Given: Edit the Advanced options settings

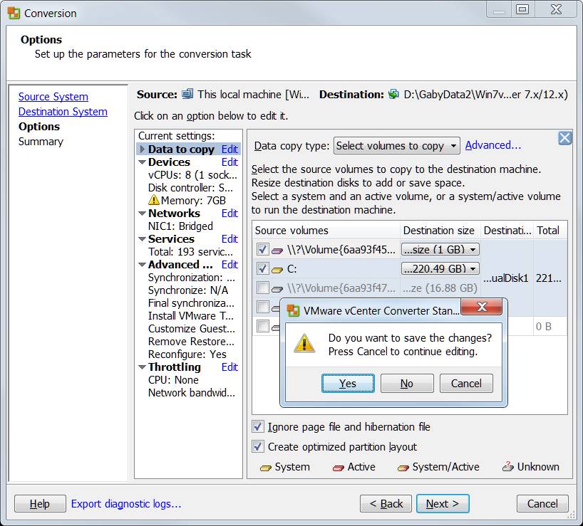Looking at the screenshot, I should pos(229,265).
